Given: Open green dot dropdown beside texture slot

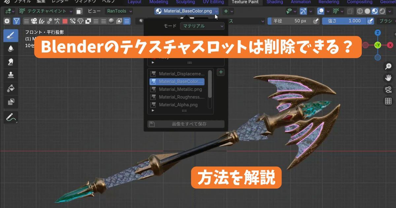Looking at the screenshot, I should coord(228,11).
